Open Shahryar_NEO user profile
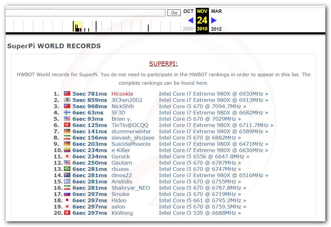331x227 pixels. click(x=131, y=188)
